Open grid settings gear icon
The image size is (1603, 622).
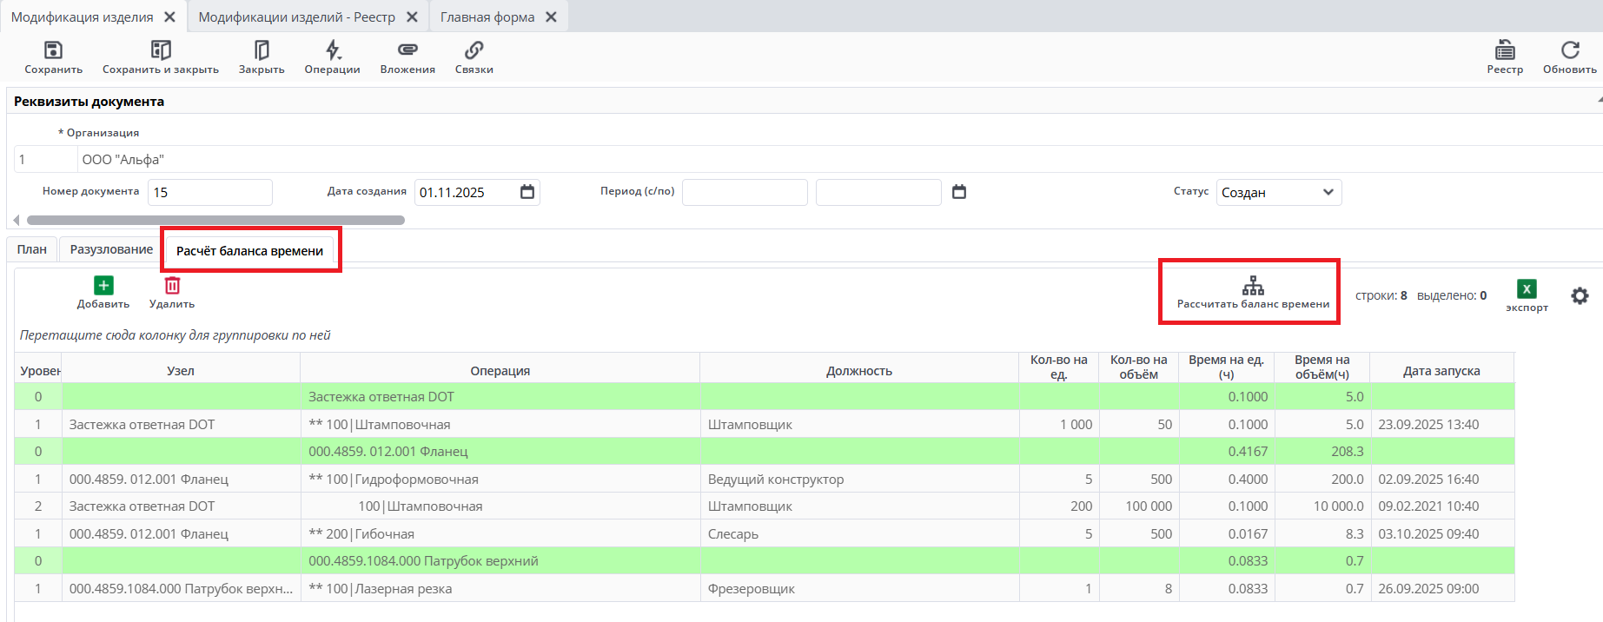tap(1580, 296)
